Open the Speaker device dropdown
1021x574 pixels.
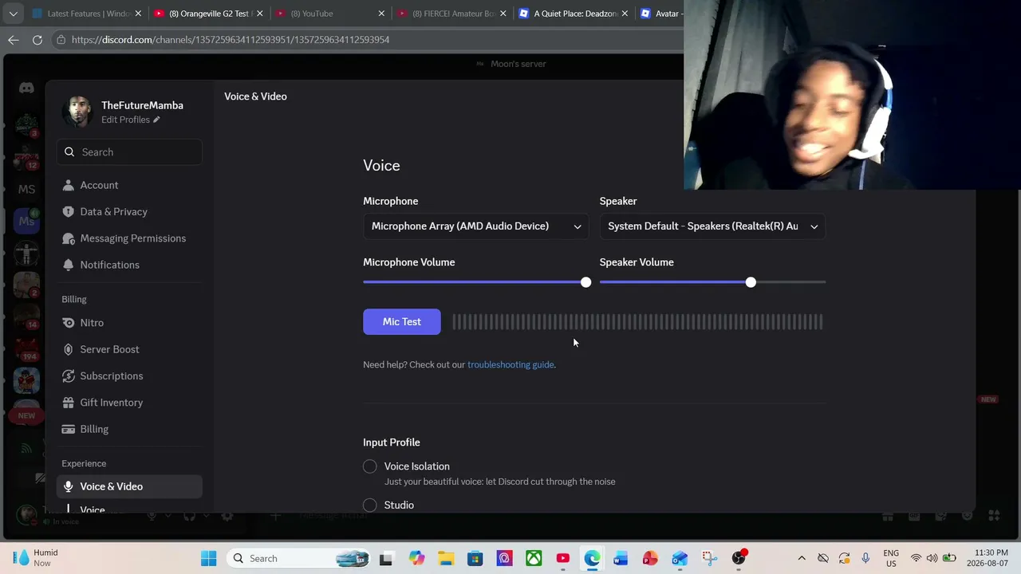712,226
